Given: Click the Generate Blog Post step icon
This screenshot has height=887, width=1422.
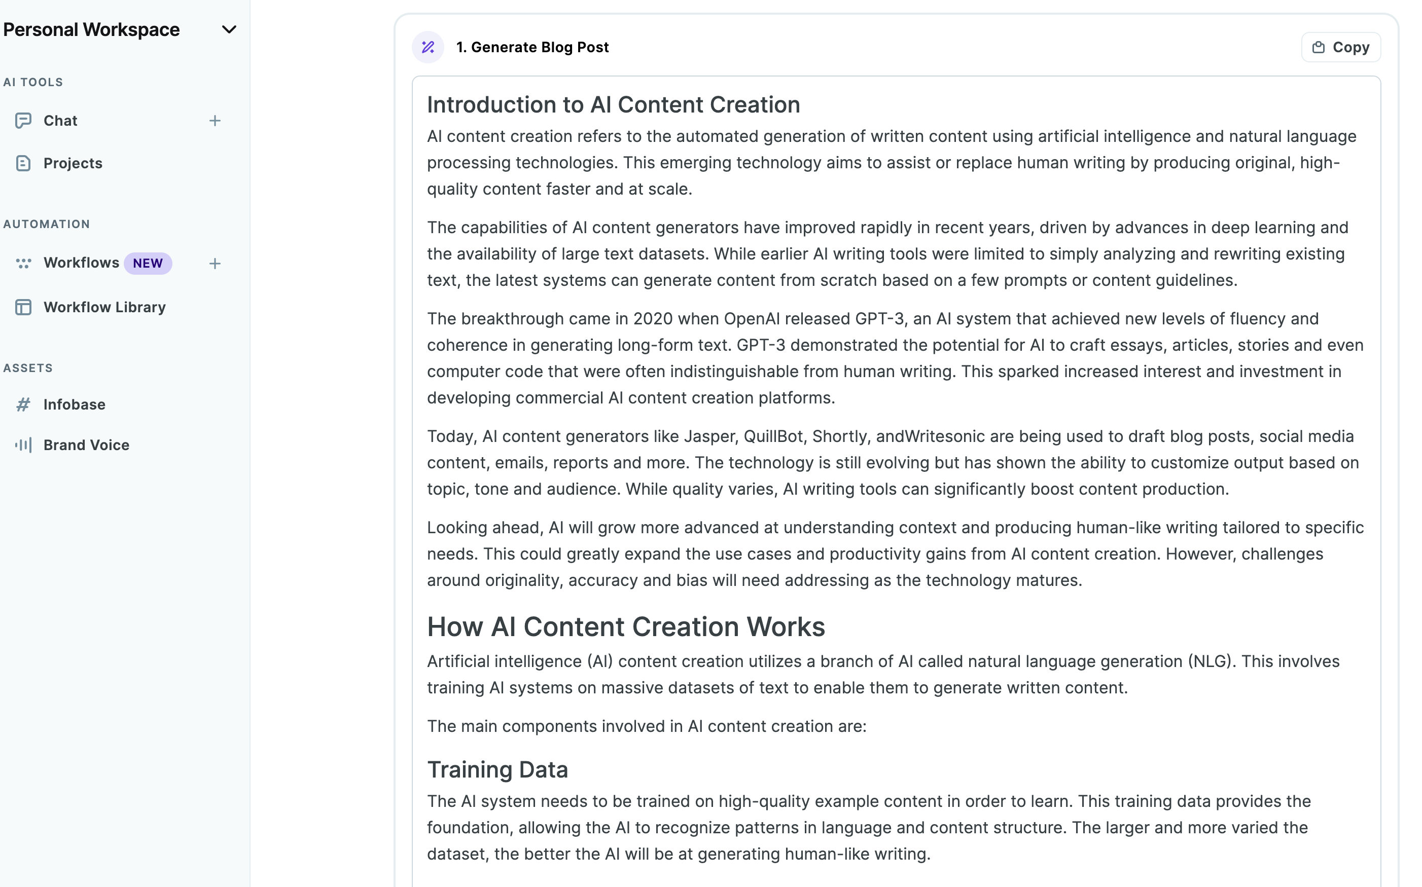Looking at the screenshot, I should (x=429, y=47).
